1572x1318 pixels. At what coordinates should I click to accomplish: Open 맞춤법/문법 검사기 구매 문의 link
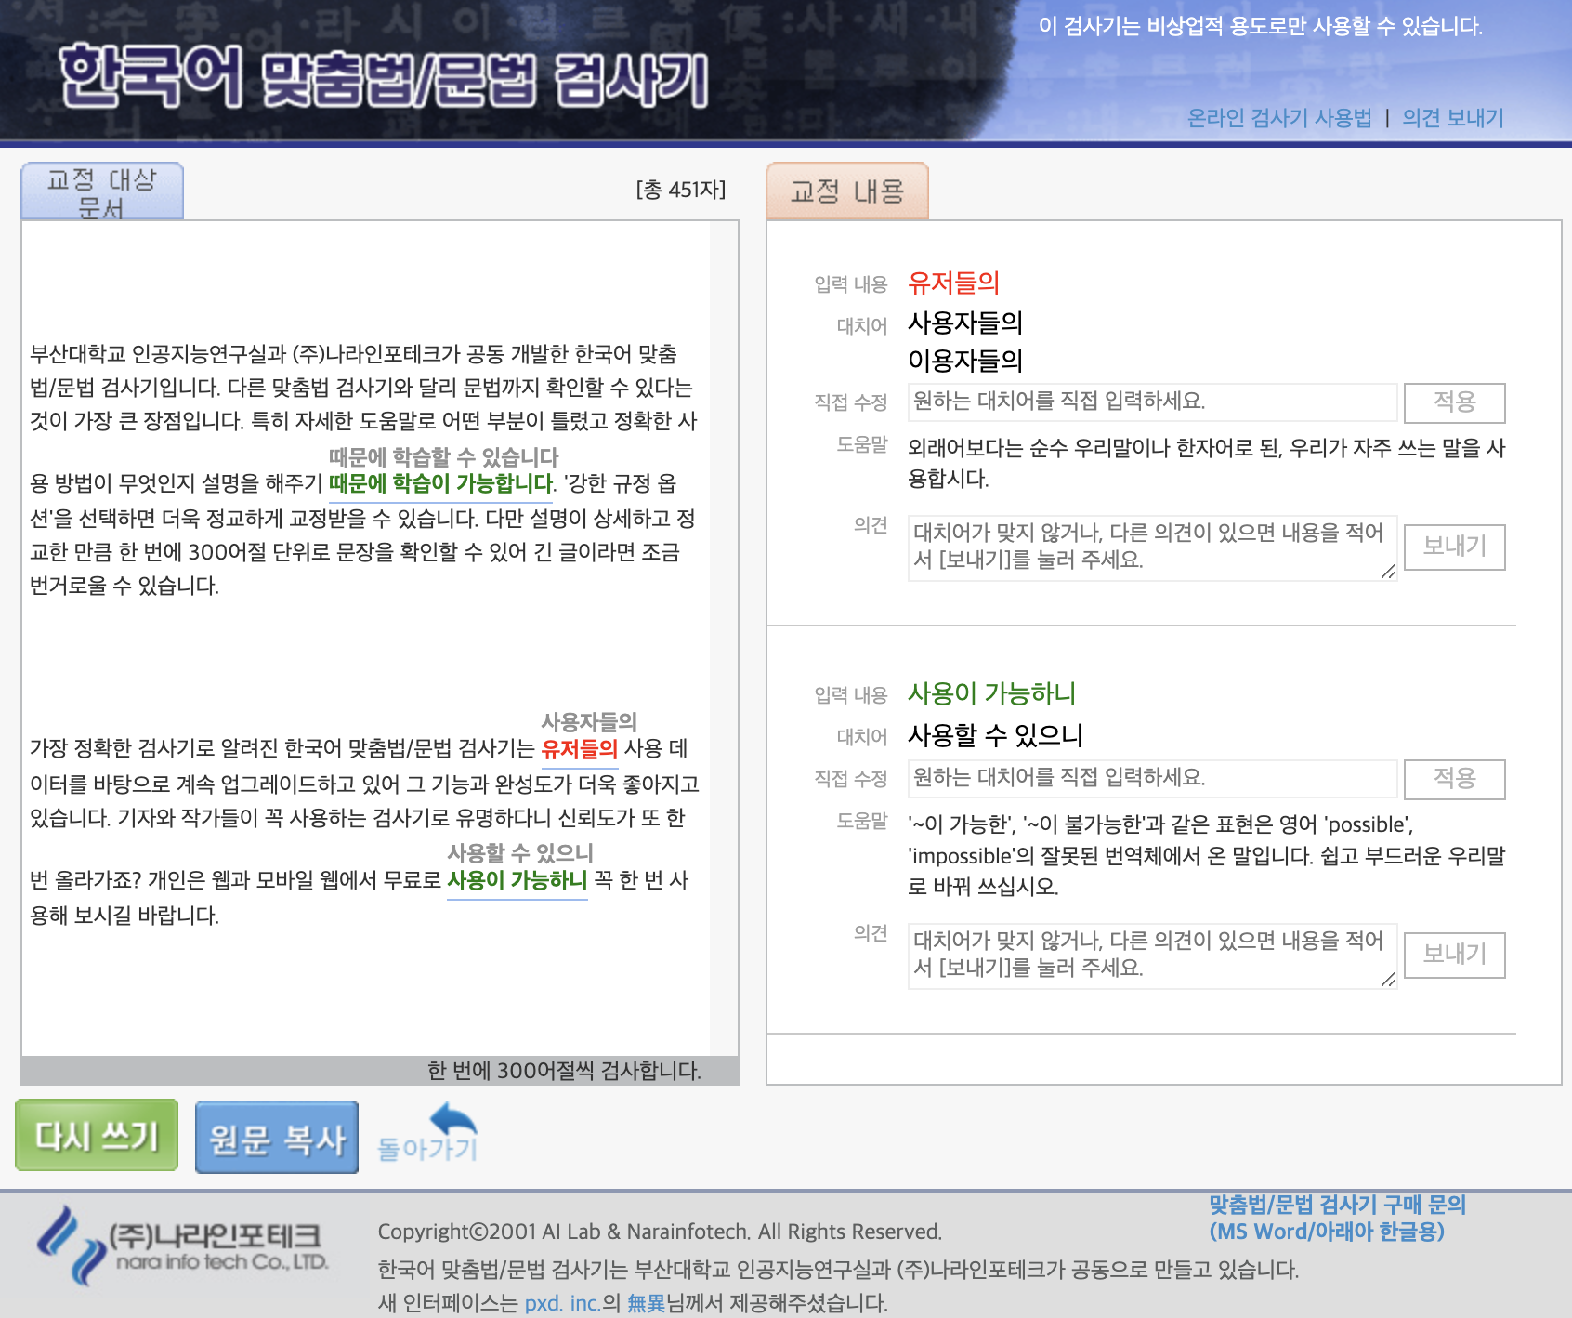[x=1337, y=1218]
